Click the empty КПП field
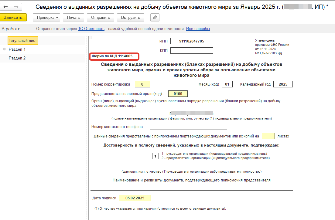Viewport: 335px width, 220px height. tap(192, 50)
